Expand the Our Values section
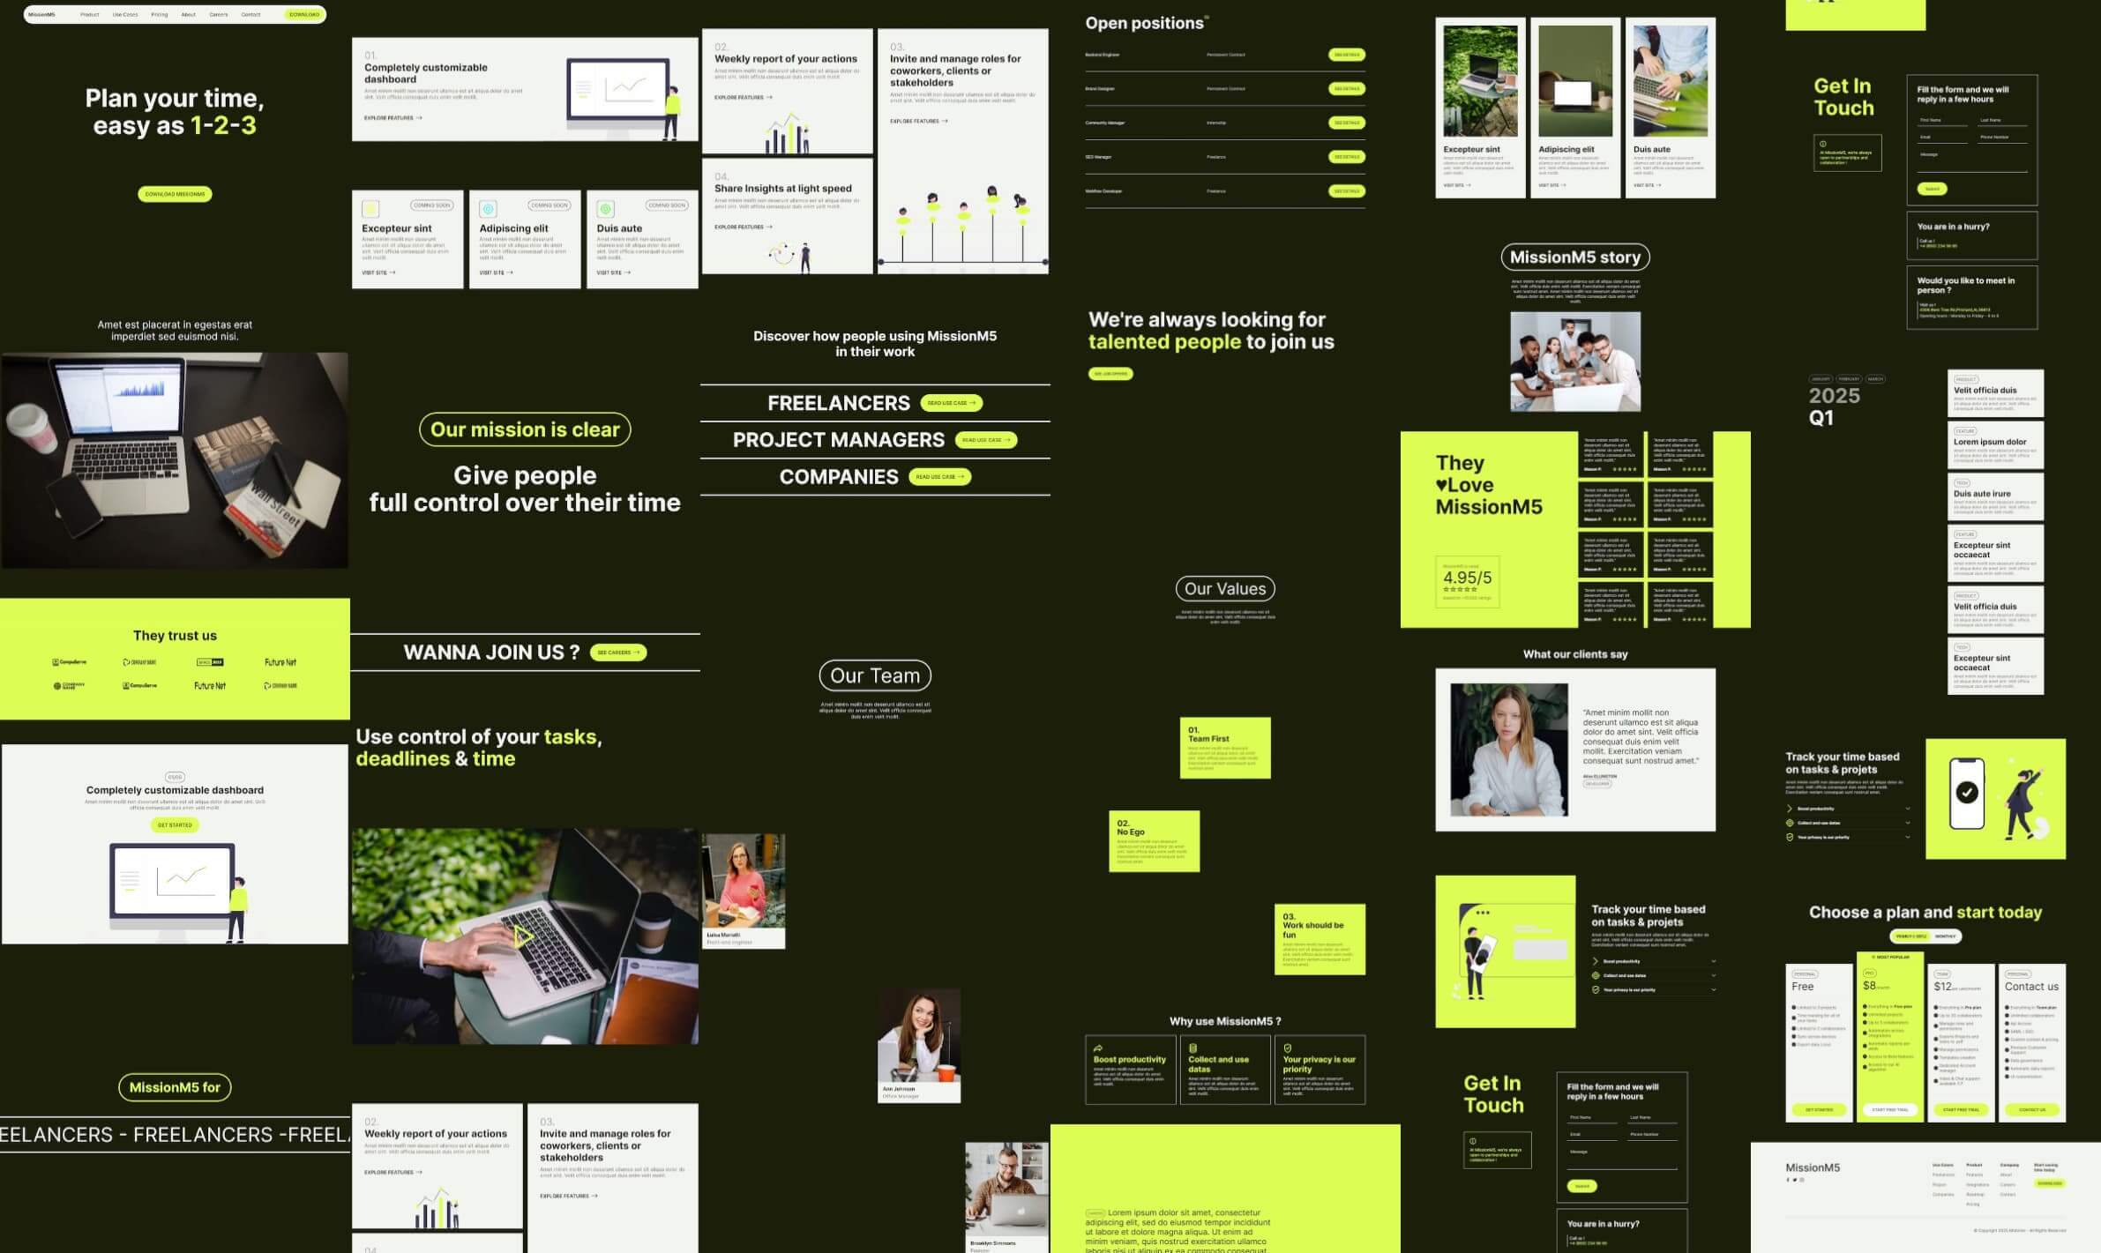 pyautogui.click(x=1223, y=588)
